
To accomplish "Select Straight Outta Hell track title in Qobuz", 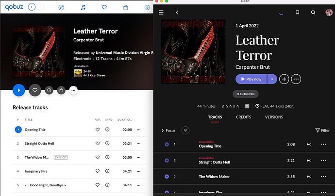I will (39, 144).
